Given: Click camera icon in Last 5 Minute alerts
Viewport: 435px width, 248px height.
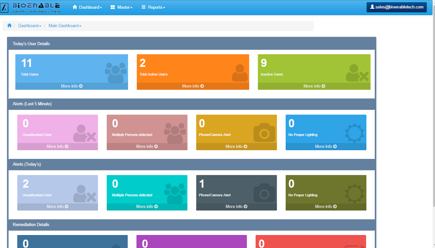Looking at the screenshot, I should [x=264, y=132].
